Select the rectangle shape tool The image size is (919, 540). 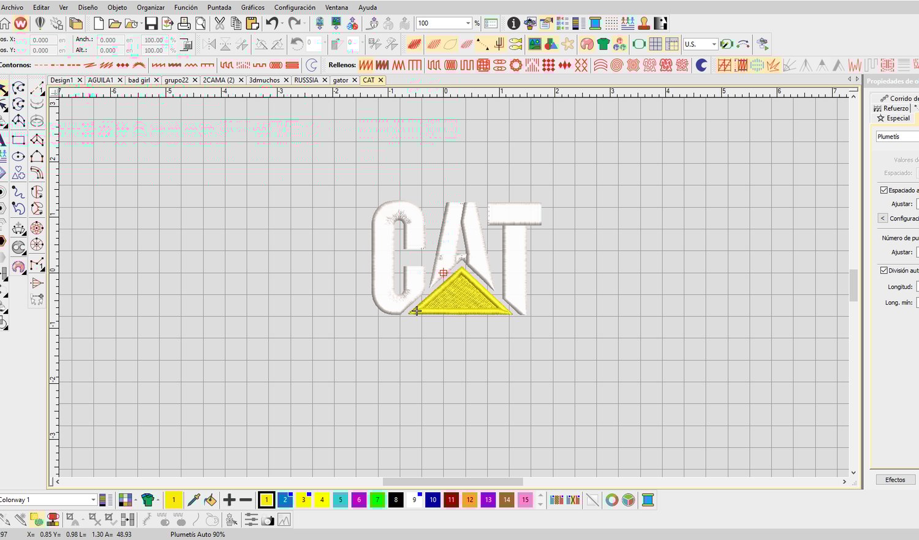[x=19, y=140]
